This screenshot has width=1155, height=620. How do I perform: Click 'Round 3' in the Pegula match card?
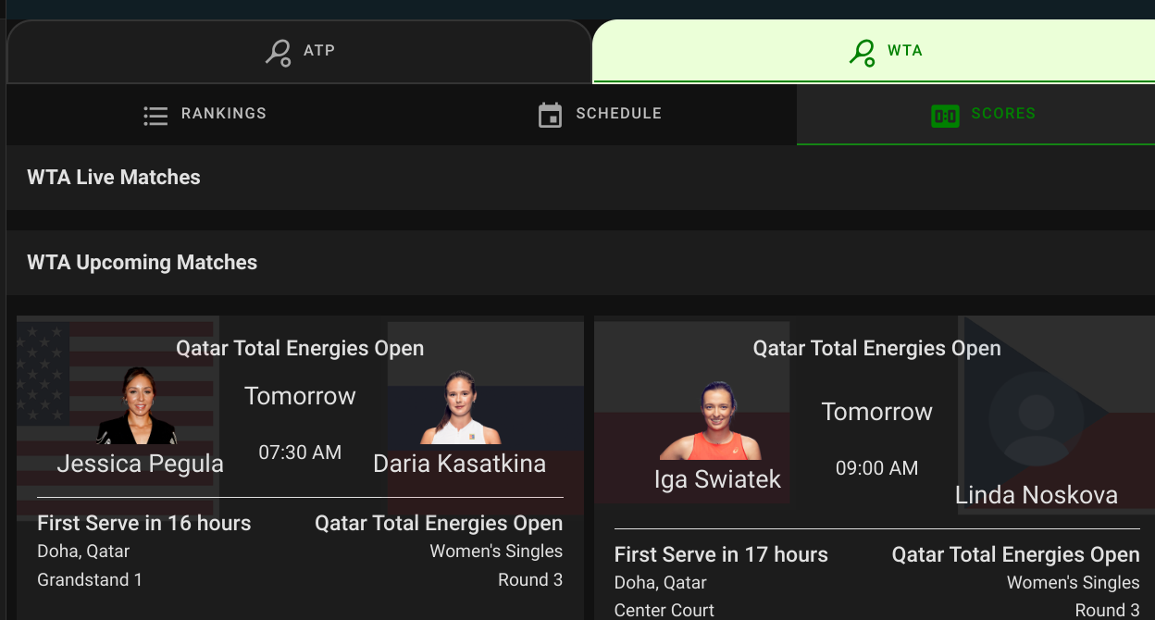pos(530,580)
